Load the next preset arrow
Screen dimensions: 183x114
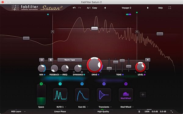click(148, 8)
